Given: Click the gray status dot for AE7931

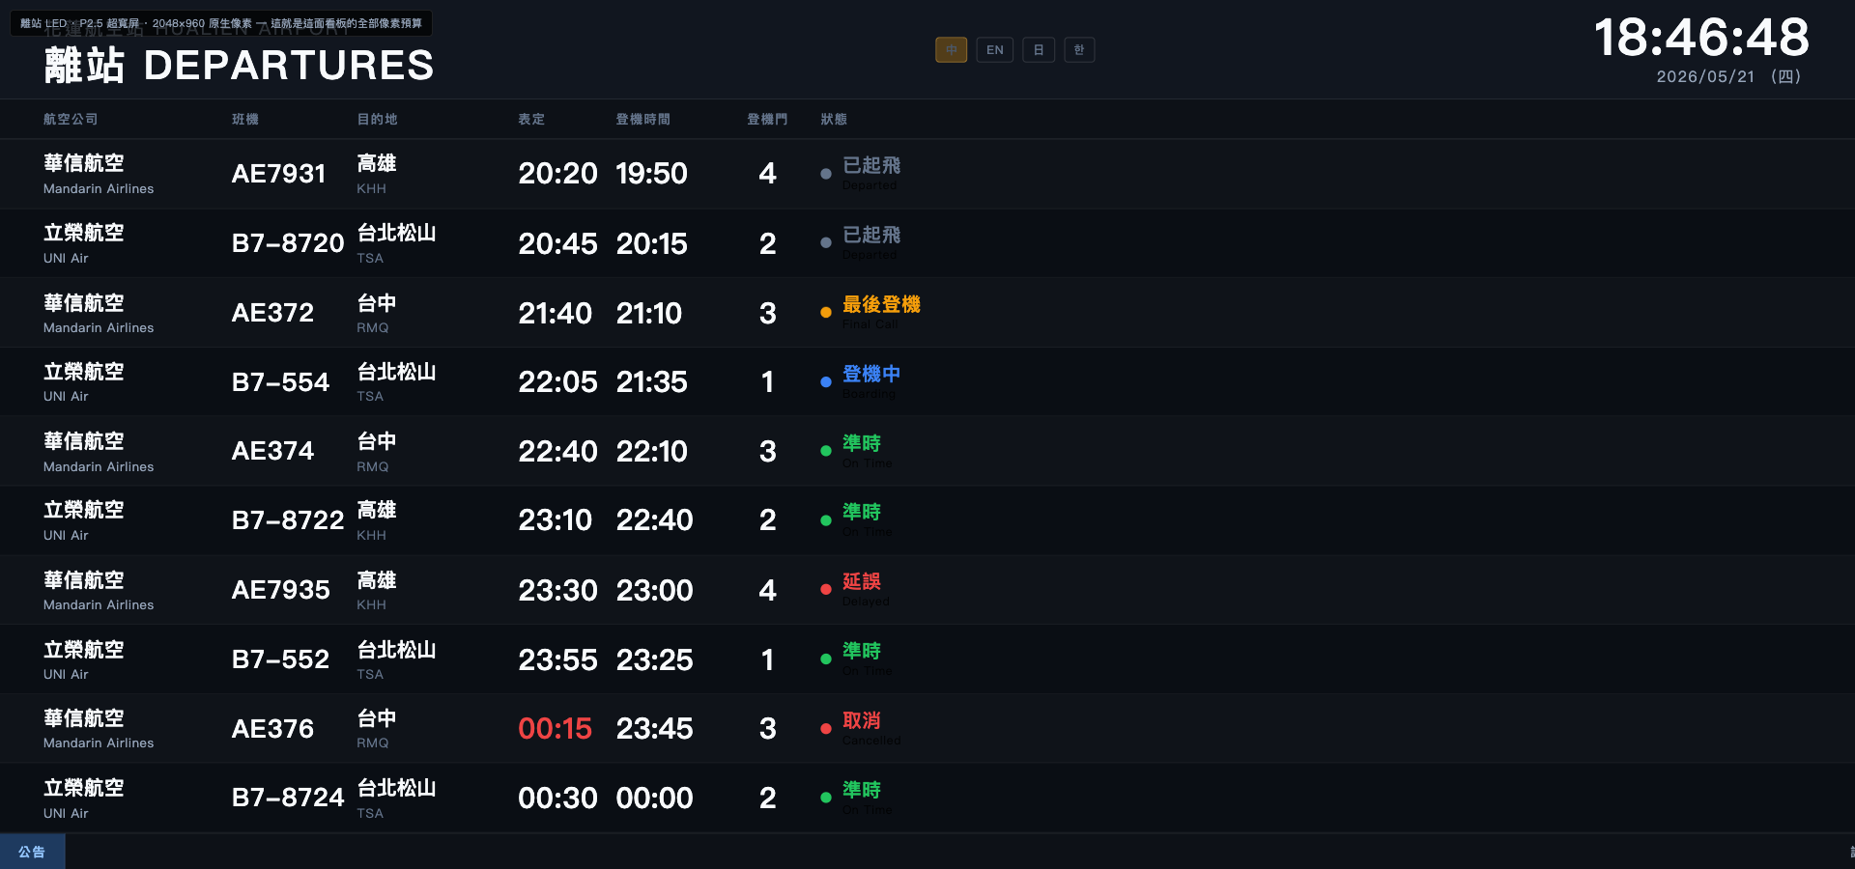Looking at the screenshot, I should click(826, 174).
